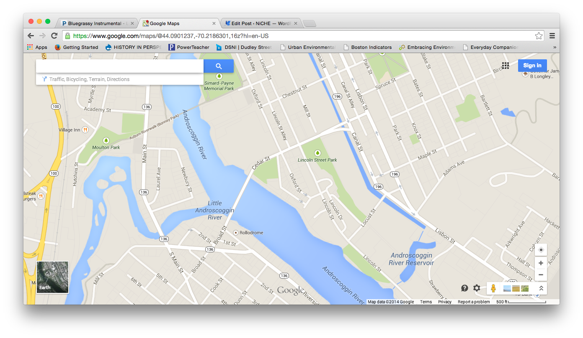583x338 pixels.
Task: Open the Report a problem link
Action: click(x=473, y=302)
